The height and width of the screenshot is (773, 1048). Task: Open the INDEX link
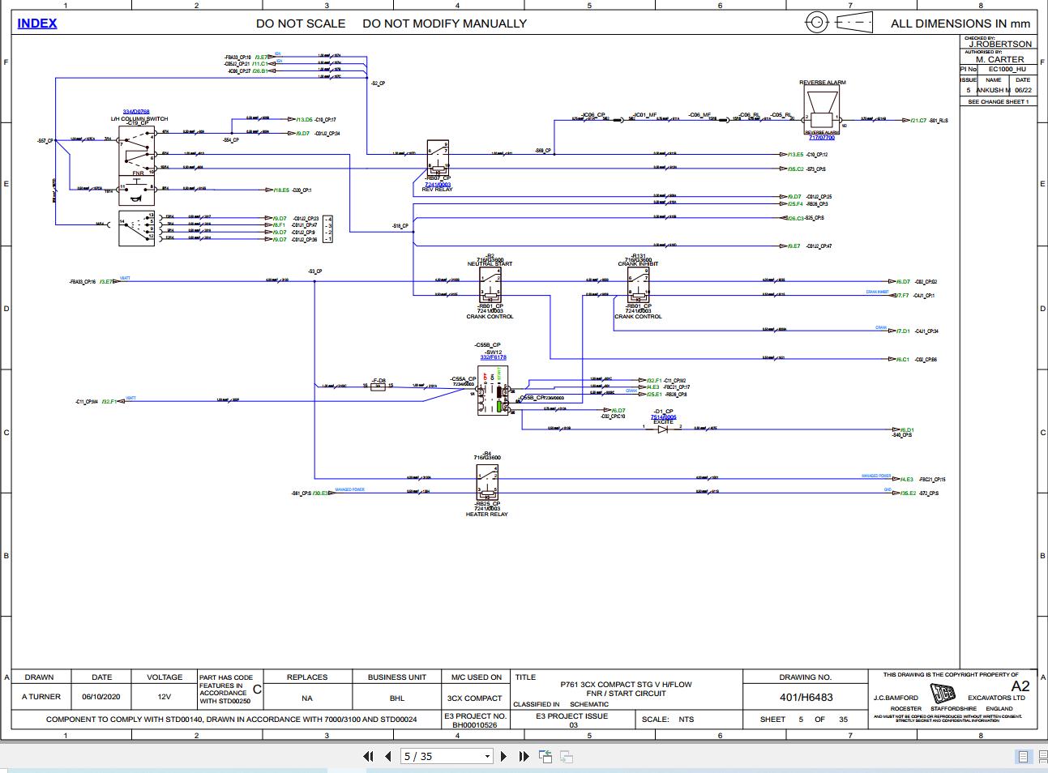point(37,23)
